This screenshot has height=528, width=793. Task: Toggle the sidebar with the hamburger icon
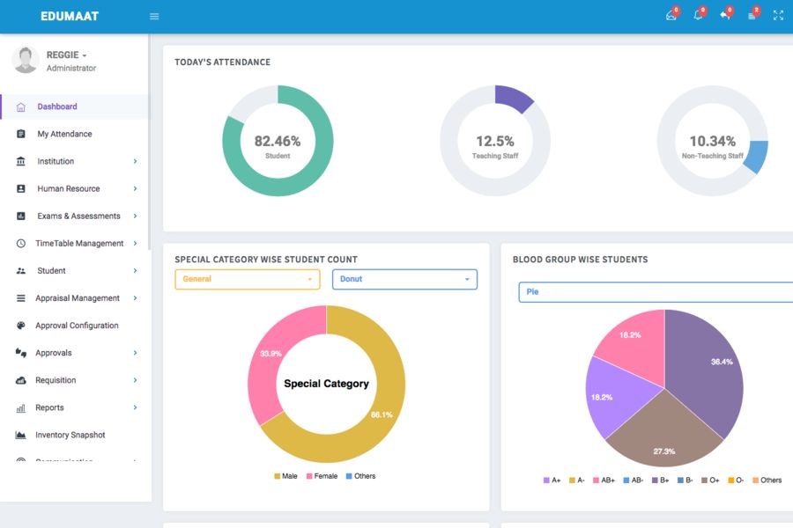pos(154,17)
